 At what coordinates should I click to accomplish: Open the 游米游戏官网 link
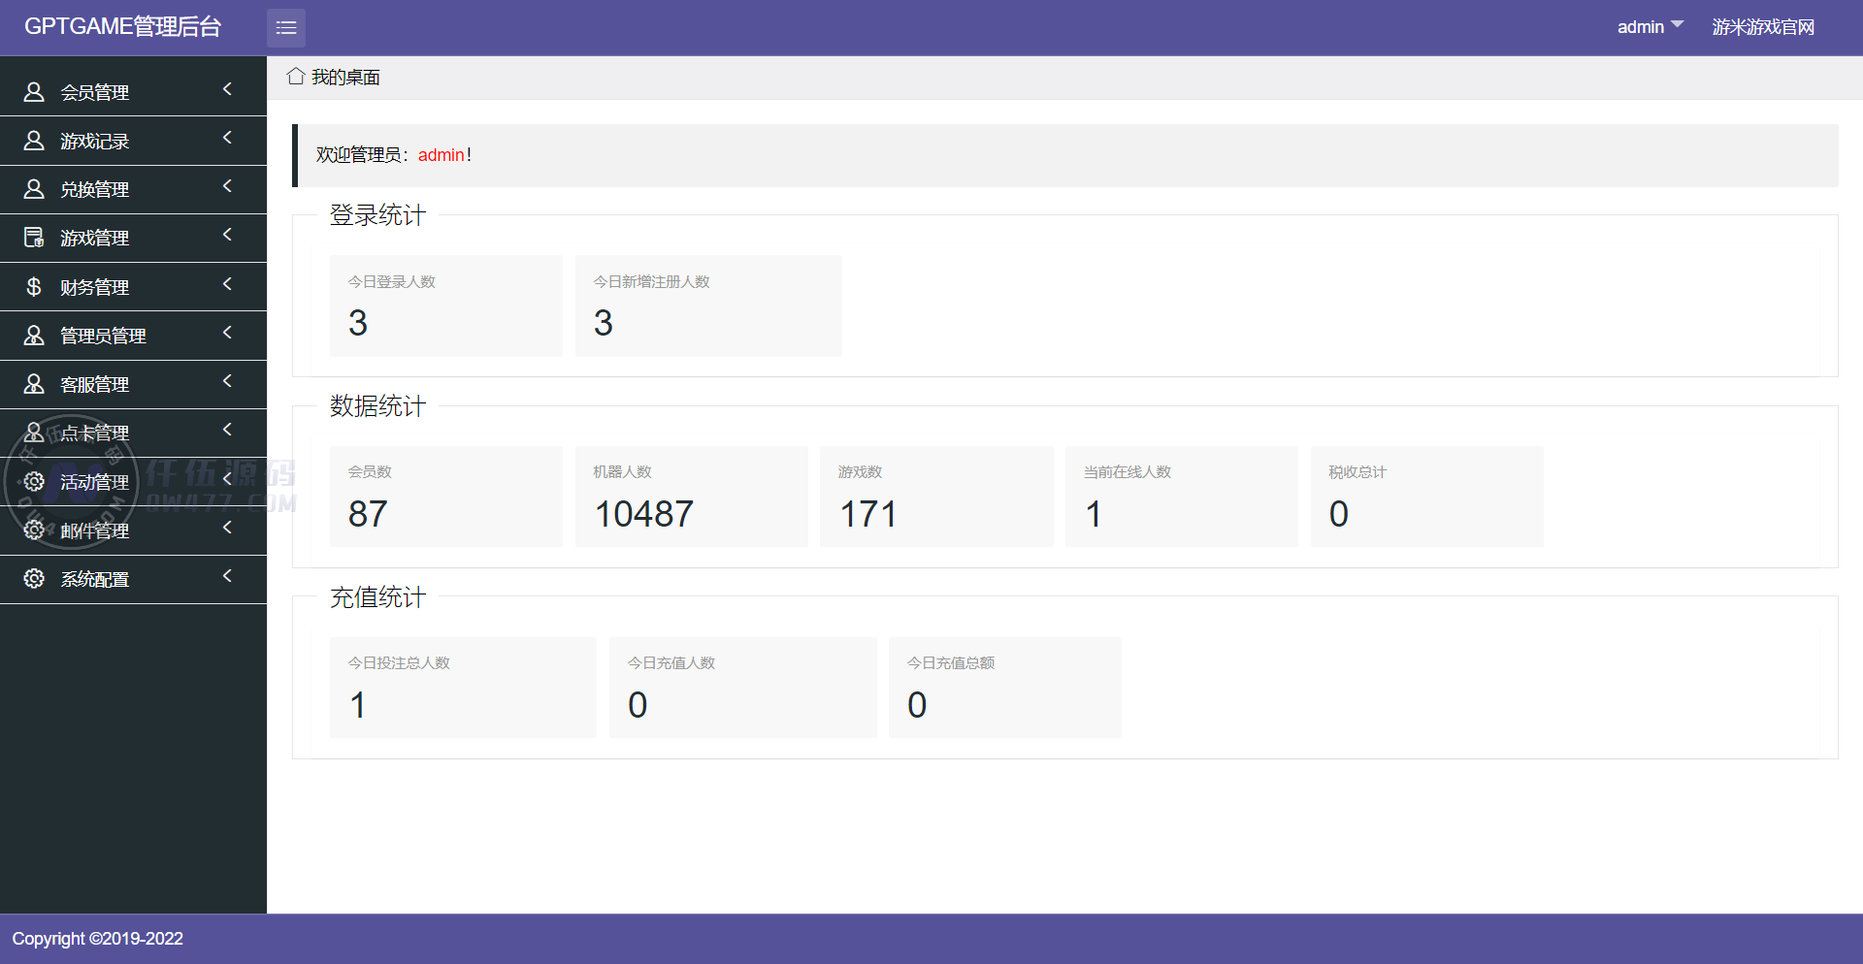tap(1762, 27)
